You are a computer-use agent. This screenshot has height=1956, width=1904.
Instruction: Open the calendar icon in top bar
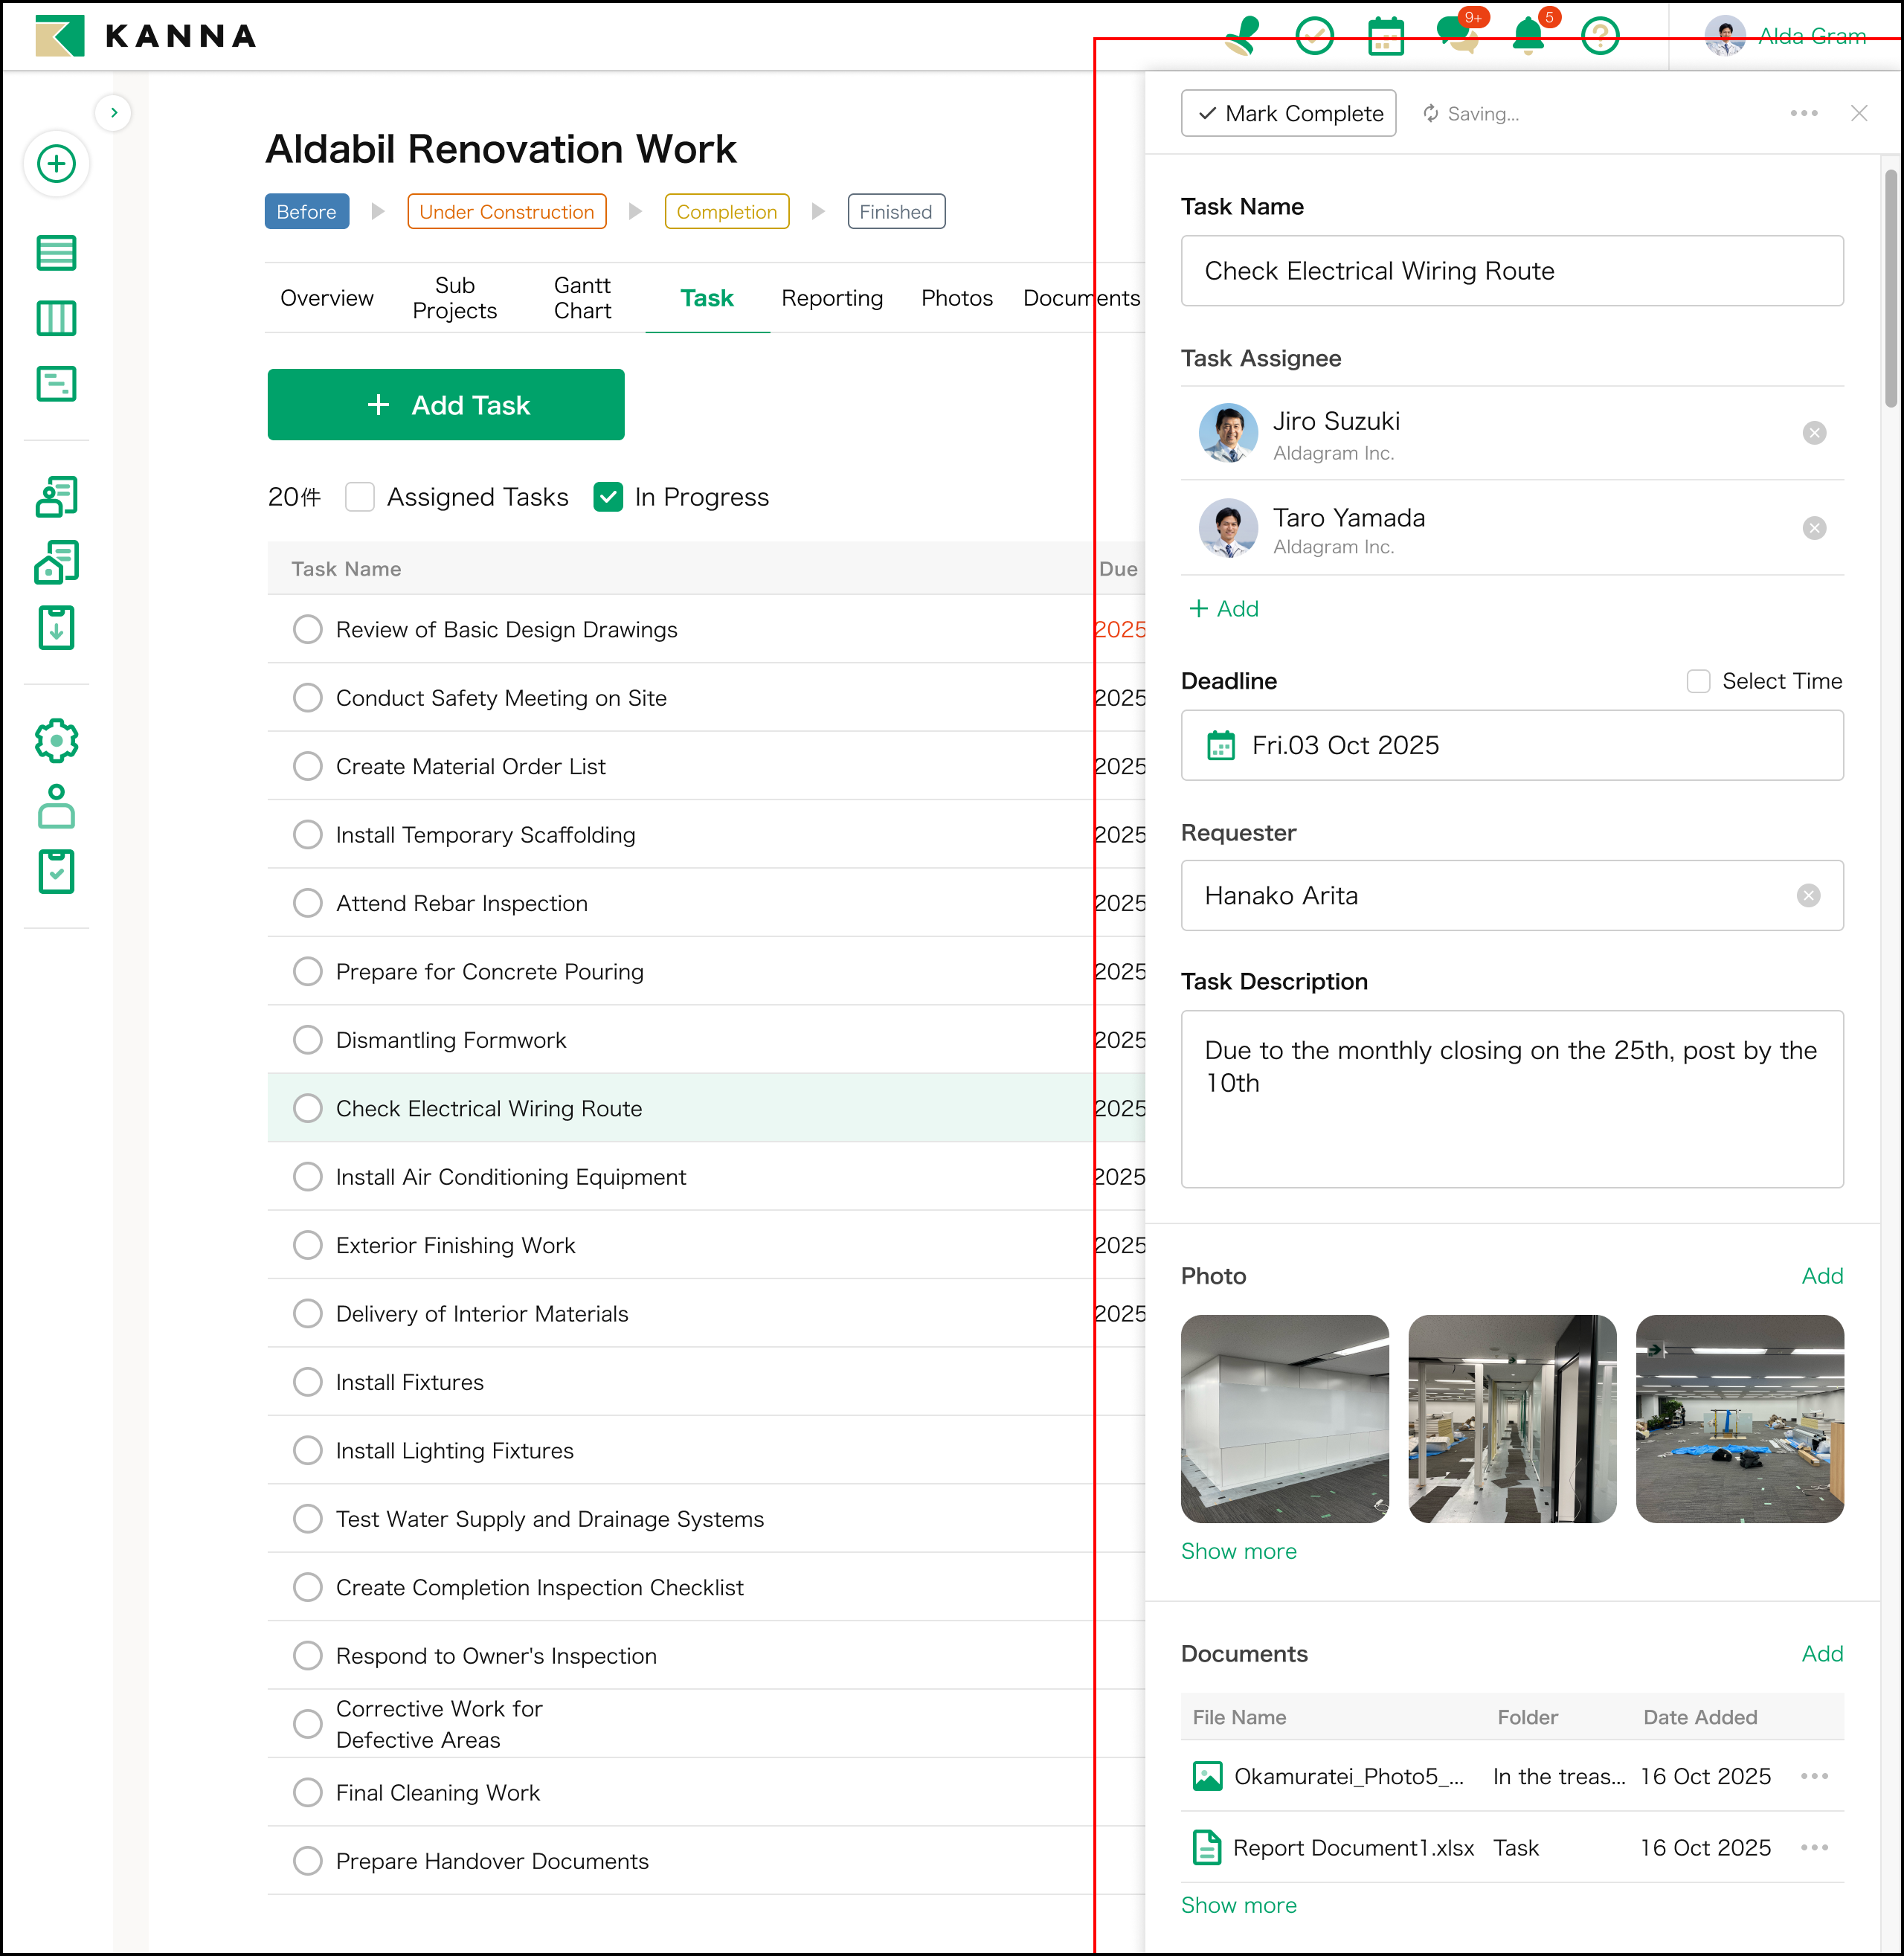coord(1385,36)
